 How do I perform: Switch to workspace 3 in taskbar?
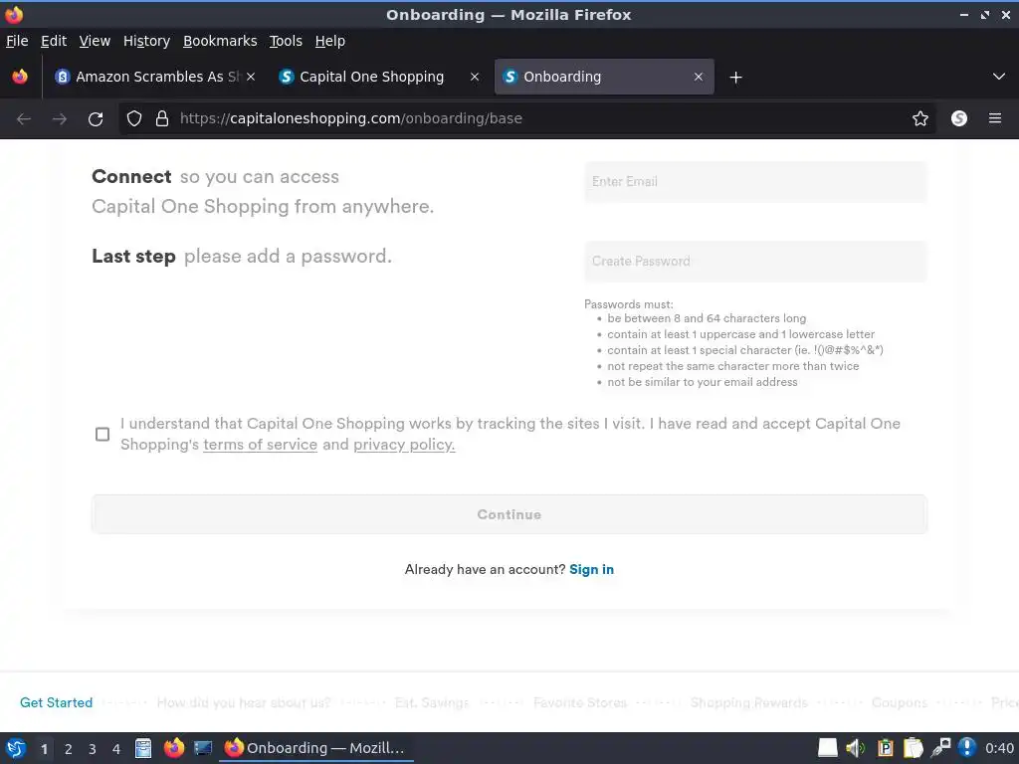coord(93,749)
